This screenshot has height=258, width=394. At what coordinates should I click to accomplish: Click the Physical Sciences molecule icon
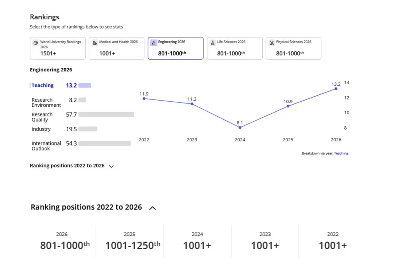(x=272, y=43)
